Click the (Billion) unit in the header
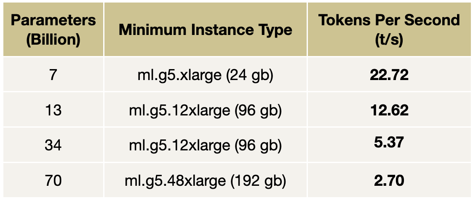The width and height of the screenshot is (473, 198). tap(53, 40)
